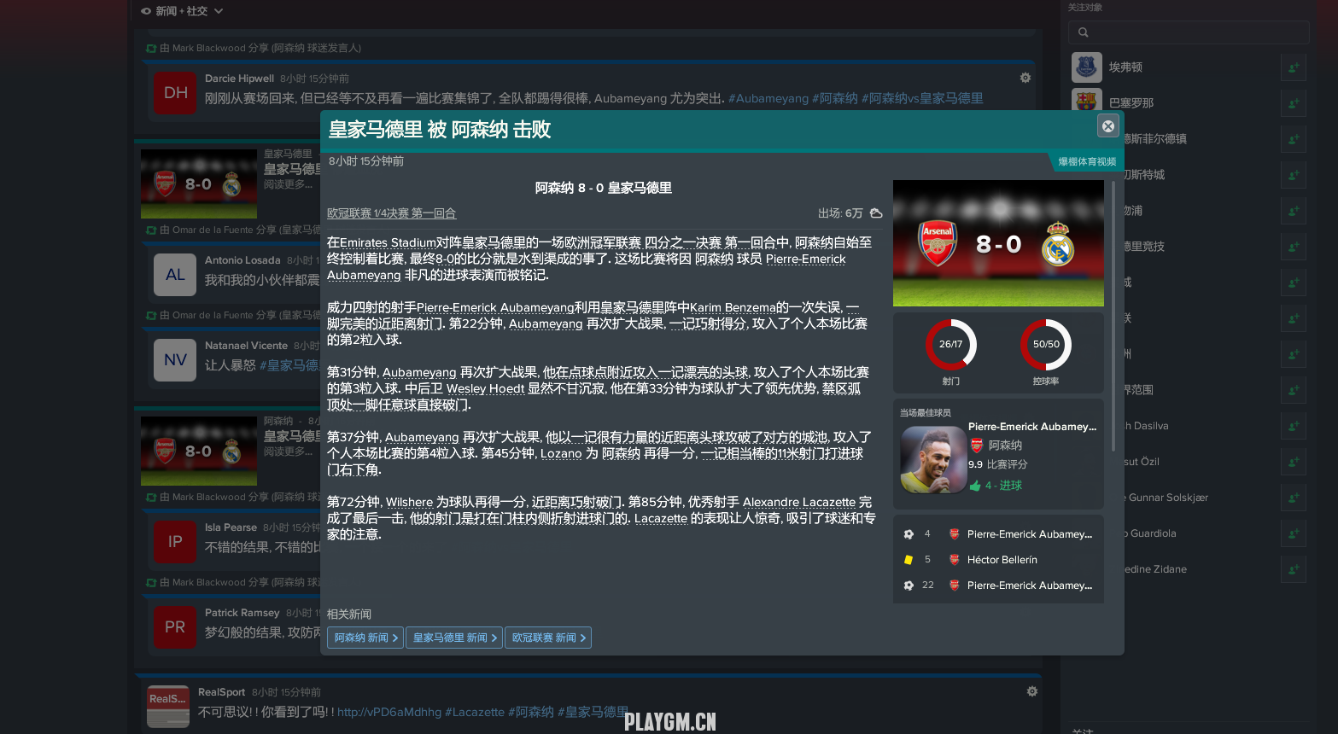Open the #Aubameyang hashtag in Darcie's post
The height and width of the screenshot is (734, 1338).
pos(768,98)
